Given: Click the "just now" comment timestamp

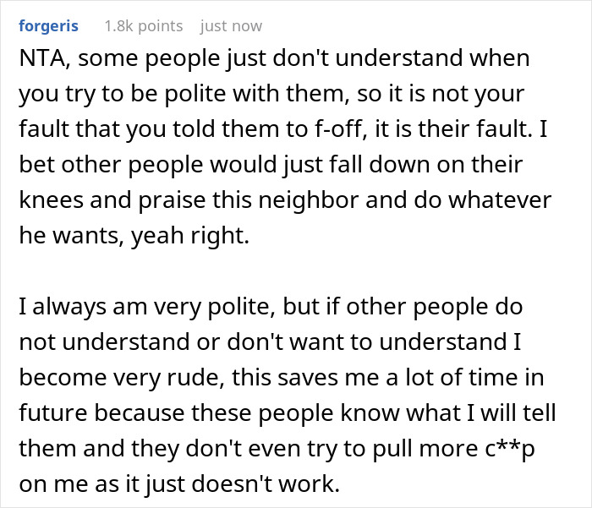Looking at the screenshot, I should [231, 26].
